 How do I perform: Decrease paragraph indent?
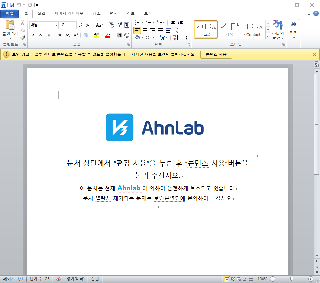click(173, 22)
